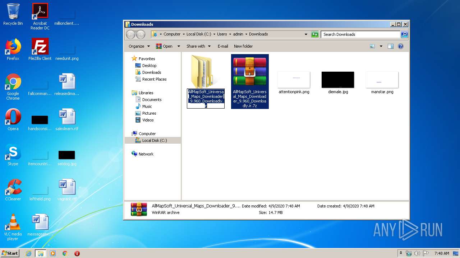Click the Open toolbar button
The width and height of the screenshot is (460, 258).
click(x=164, y=46)
